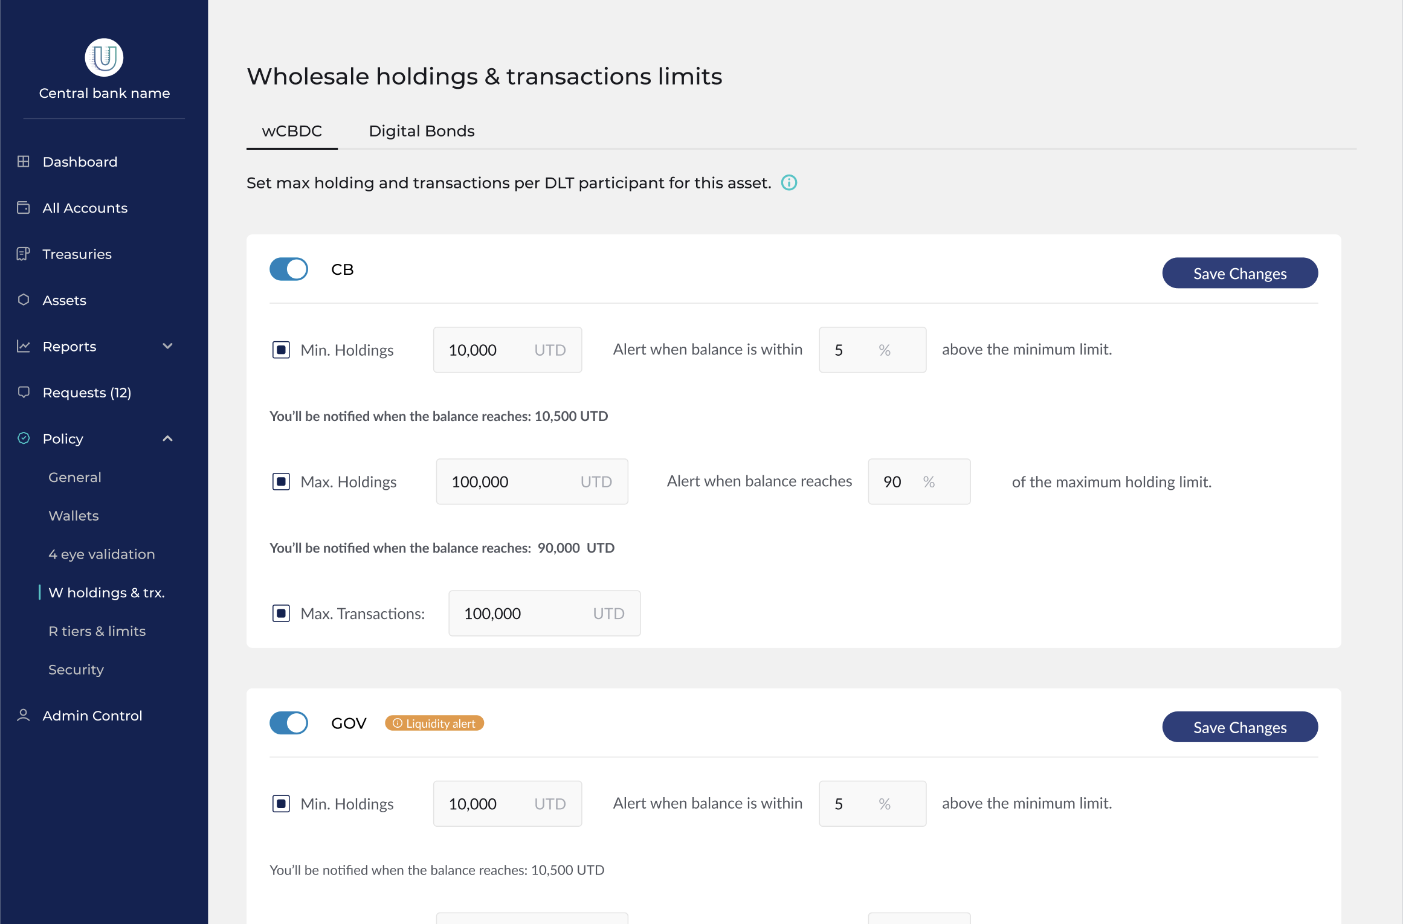This screenshot has width=1403, height=924.
Task: Click the Requests chat bubble icon
Action: tap(24, 393)
